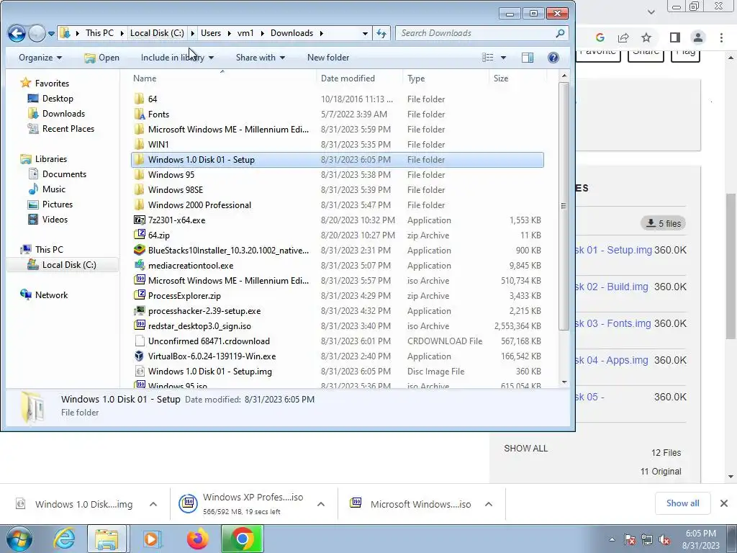
Task: Open Chrome profile avatar icon
Action: point(698,37)
